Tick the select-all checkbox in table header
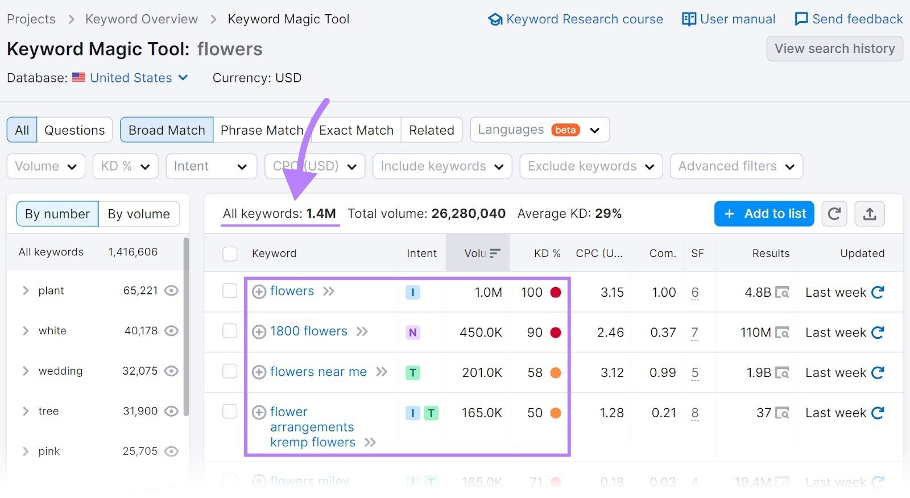The image size is (910, 498). pos(230,254)
